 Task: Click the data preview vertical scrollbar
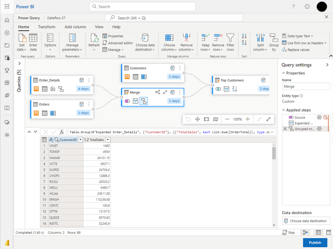tap(274, 153)
